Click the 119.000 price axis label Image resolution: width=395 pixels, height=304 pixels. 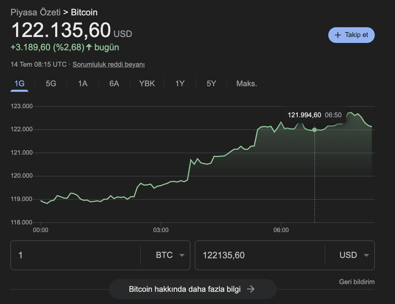(22, 199)
